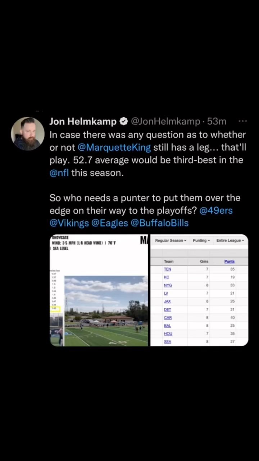Click the @JonHelmkamp handle
Viewport: 259px width, 461px height.
(165, 122)
